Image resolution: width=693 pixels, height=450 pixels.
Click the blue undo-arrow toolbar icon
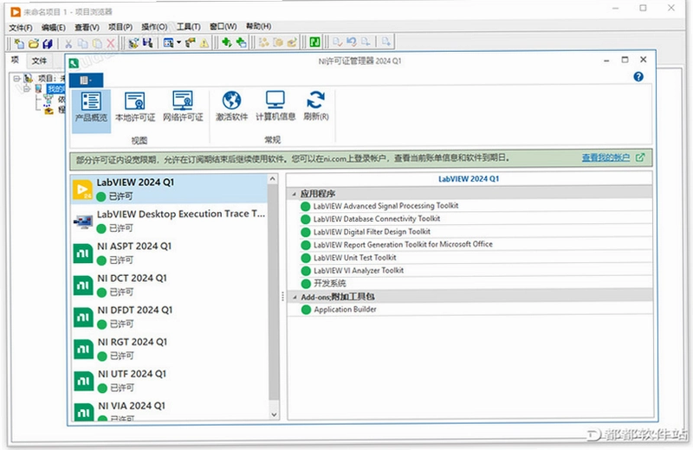(352, 42)
